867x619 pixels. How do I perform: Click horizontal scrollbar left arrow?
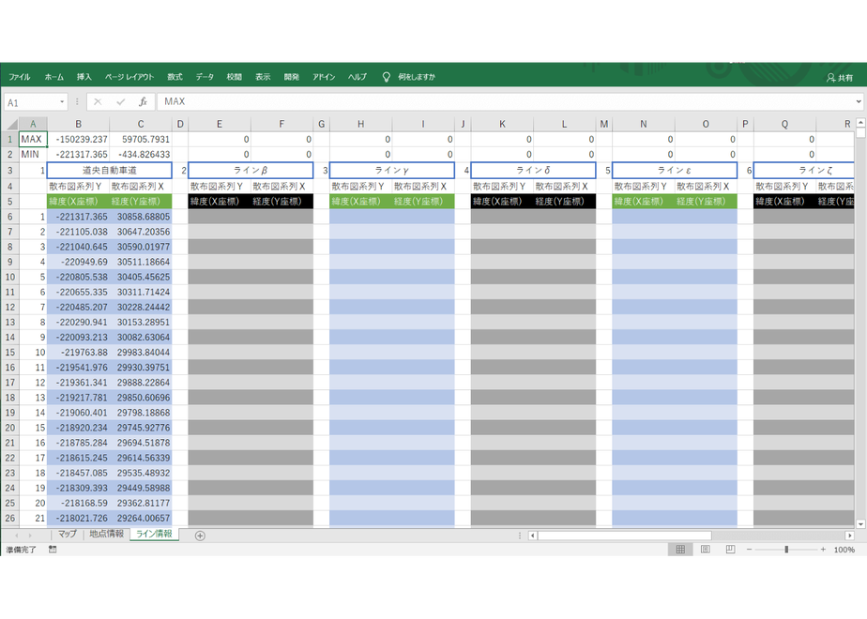(533, 536)
